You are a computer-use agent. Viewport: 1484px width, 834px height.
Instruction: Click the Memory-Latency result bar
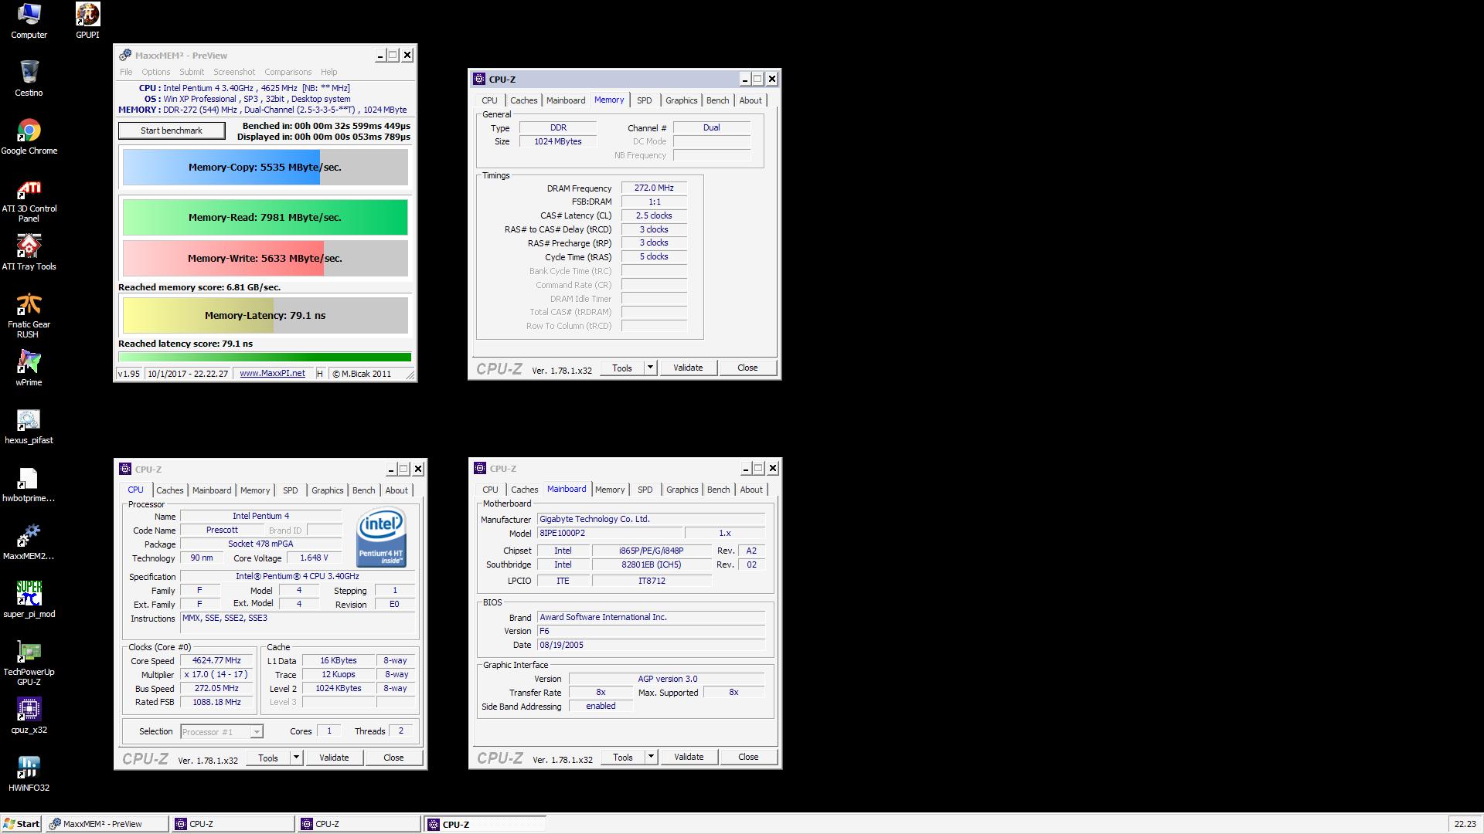pos(265,315)
